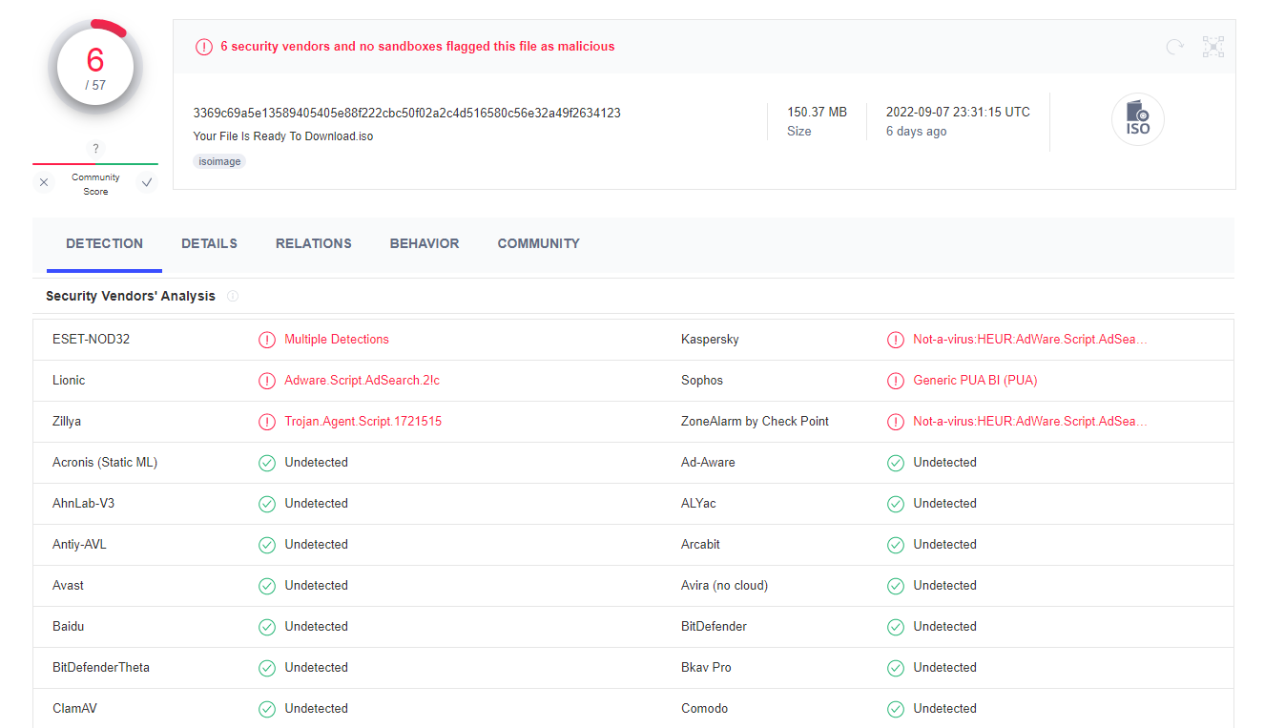Click the reanalyze file refresh icon
This screenshot has width=1264, height=728.
1174,47
